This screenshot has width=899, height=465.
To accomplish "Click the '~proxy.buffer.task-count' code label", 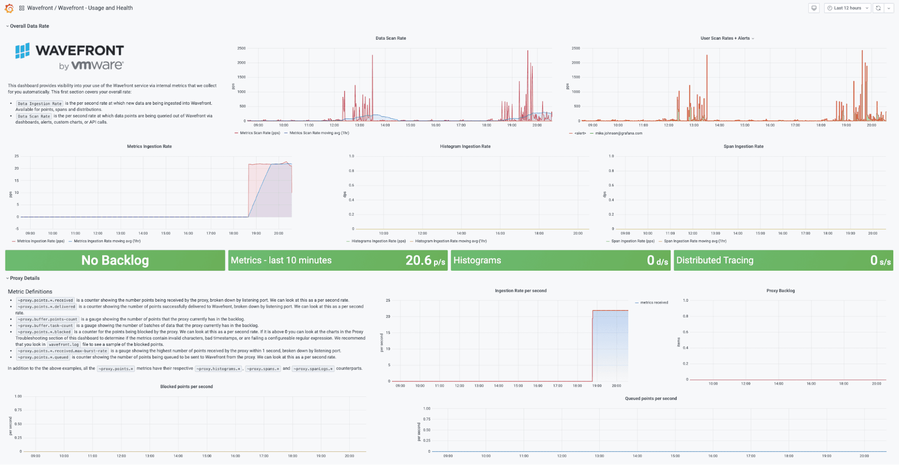I will [45, 326].
